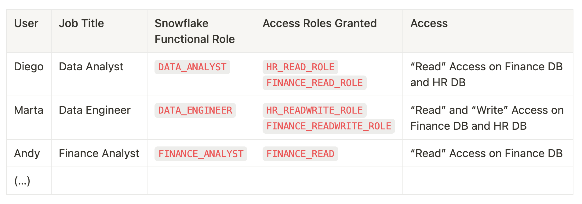Click the Marta user cell
The height and width of the screenshot is (204, 582).
coord(29,110)
